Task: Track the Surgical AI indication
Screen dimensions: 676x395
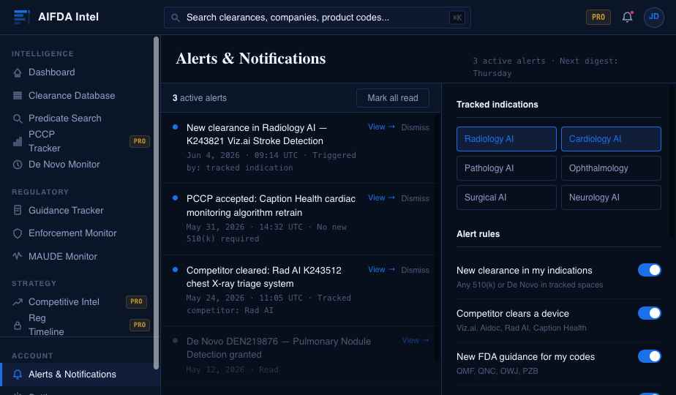Action: coord(506,197)
